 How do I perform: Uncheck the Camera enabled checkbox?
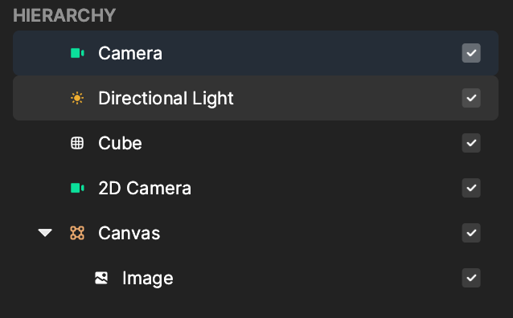pyautogui.click(x=471, y=53)
